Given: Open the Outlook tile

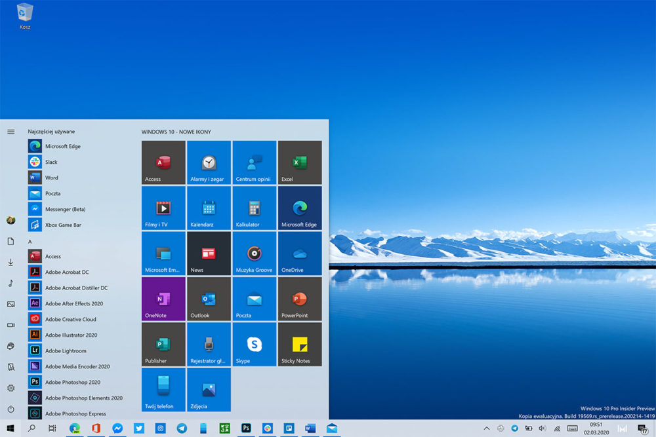Looking at the screenshot, I should pos(209,299).
